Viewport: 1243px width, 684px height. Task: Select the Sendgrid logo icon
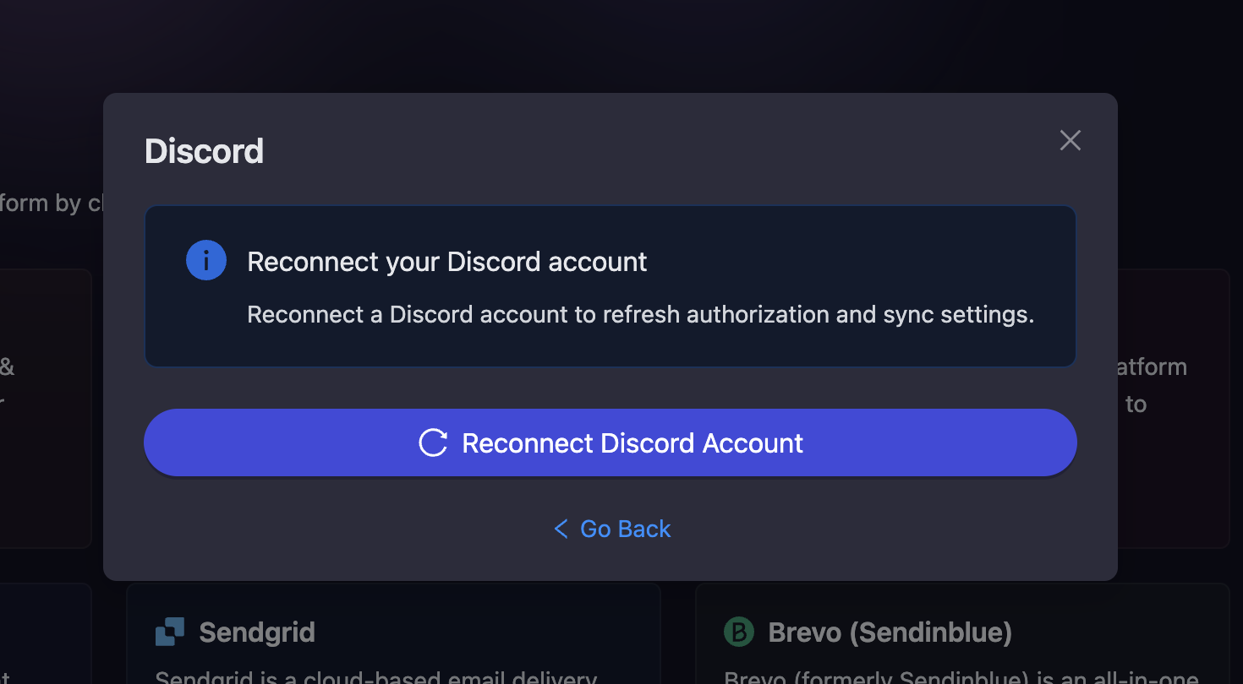[169, 631]
